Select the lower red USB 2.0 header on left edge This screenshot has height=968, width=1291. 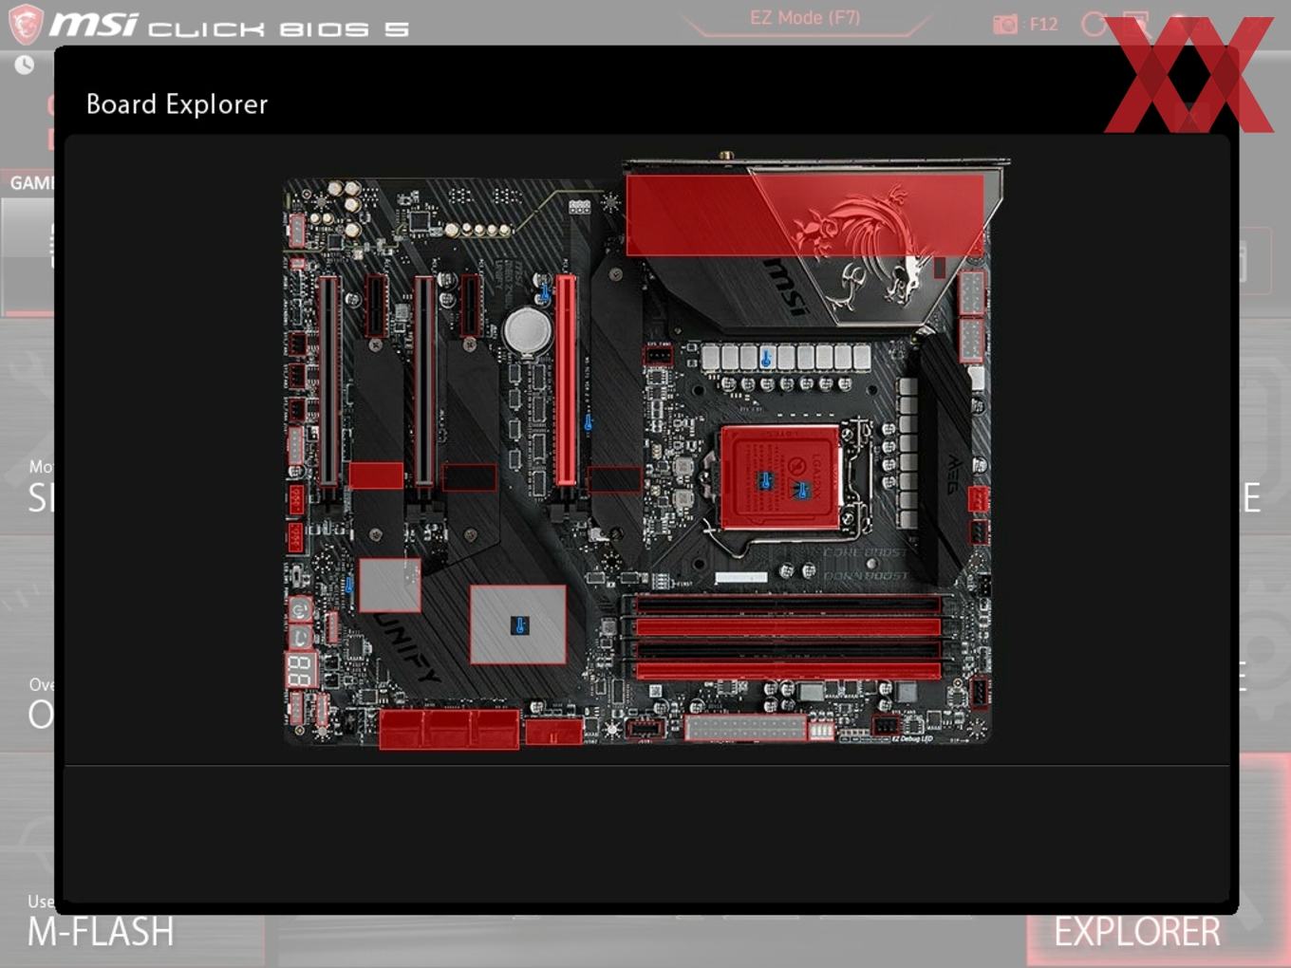point(296,537)
